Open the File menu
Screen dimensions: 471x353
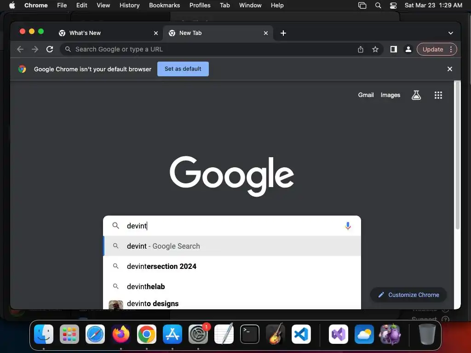click(x=62, y=6)
